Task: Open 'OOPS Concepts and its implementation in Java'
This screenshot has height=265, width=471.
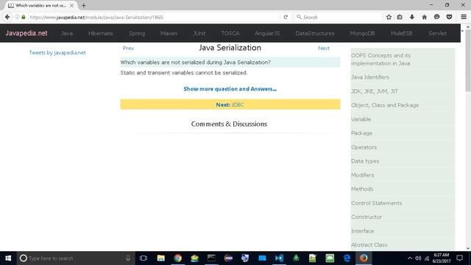Action: pos(380,60)
